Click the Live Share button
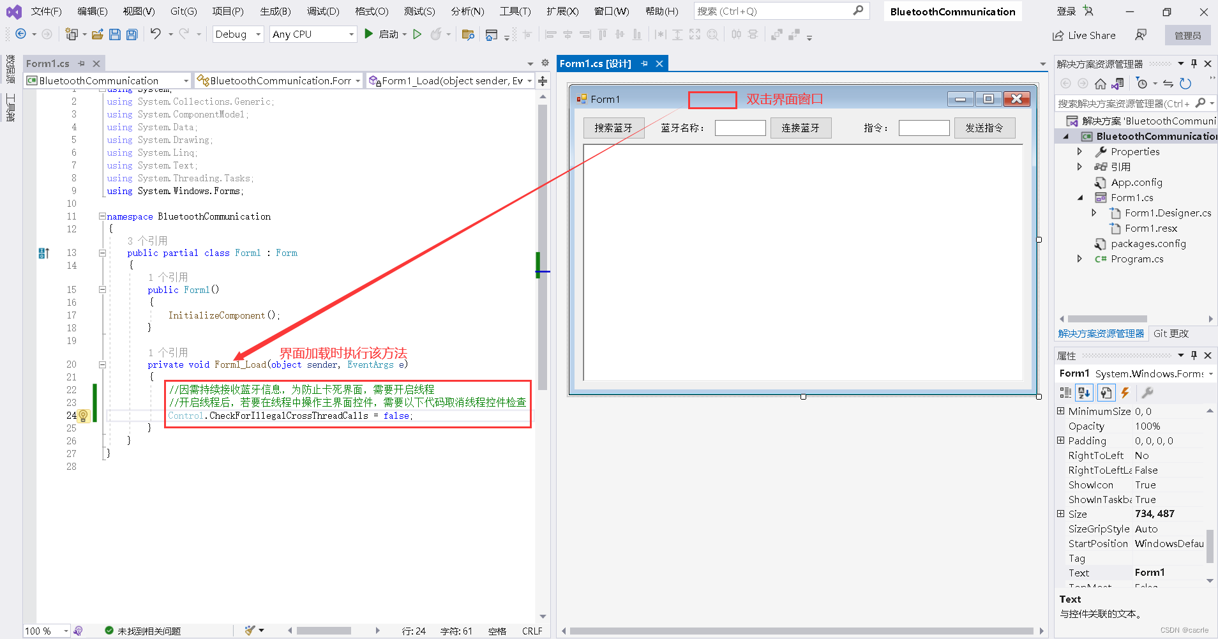Image resolution: width=1218 pixels, height=639 pixels. pyautogui.click(x=1084, y=36)
